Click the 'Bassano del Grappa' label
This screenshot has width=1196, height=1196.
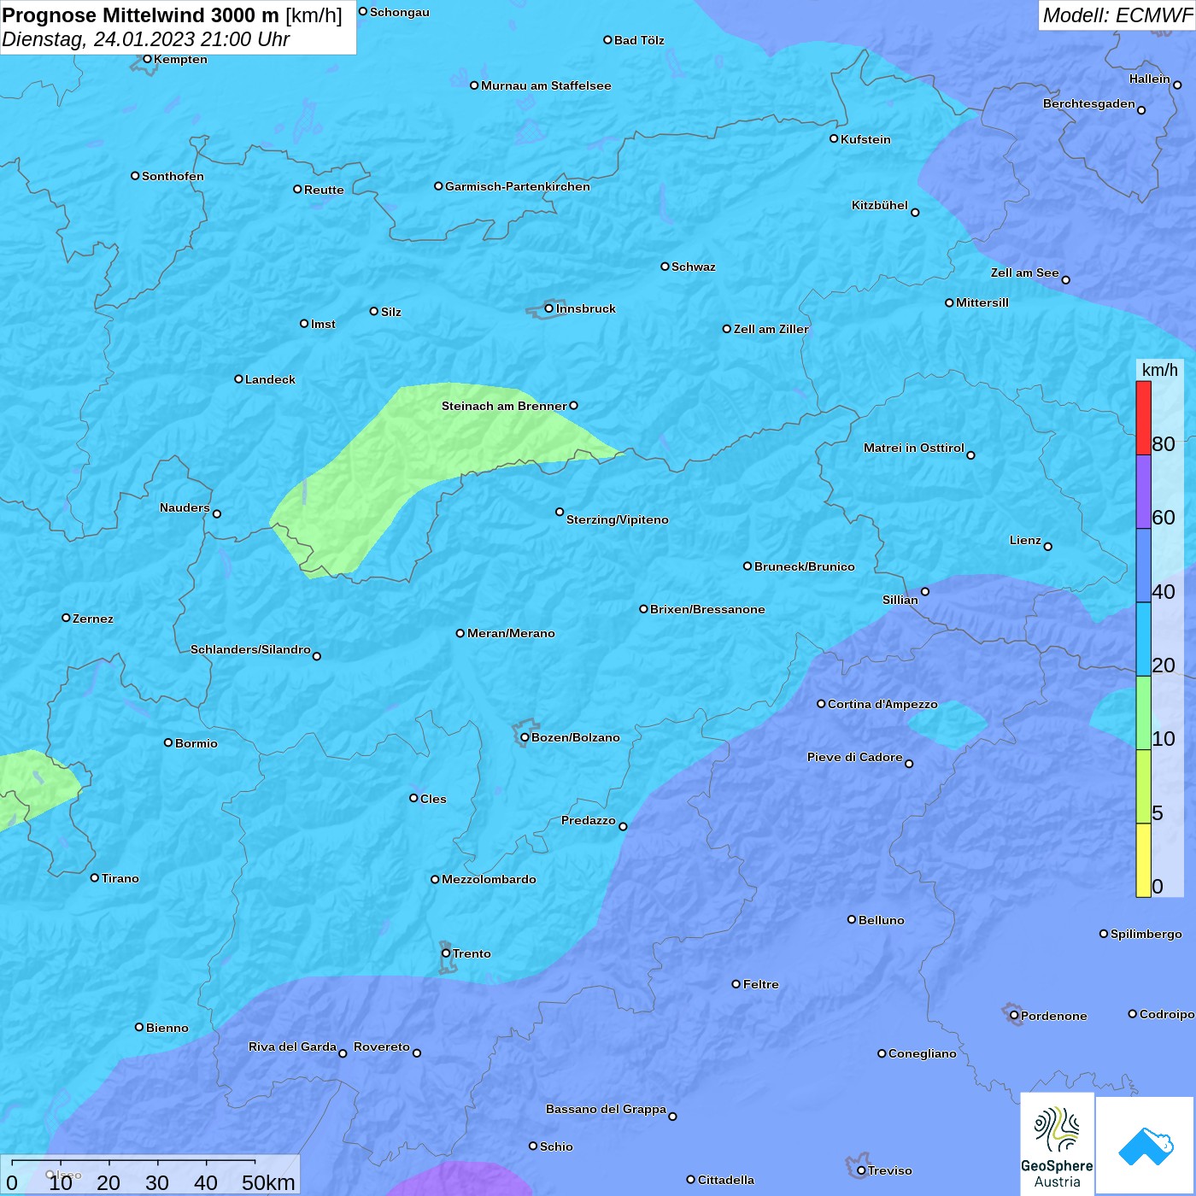click(606, 1109)
